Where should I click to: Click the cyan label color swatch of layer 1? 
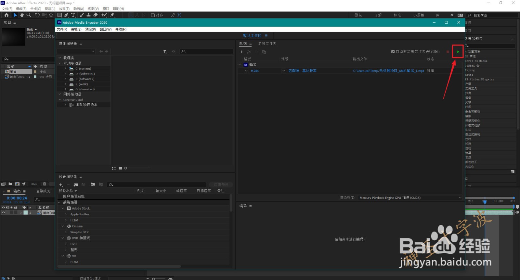pyautogui.click(x=26, y=213)
